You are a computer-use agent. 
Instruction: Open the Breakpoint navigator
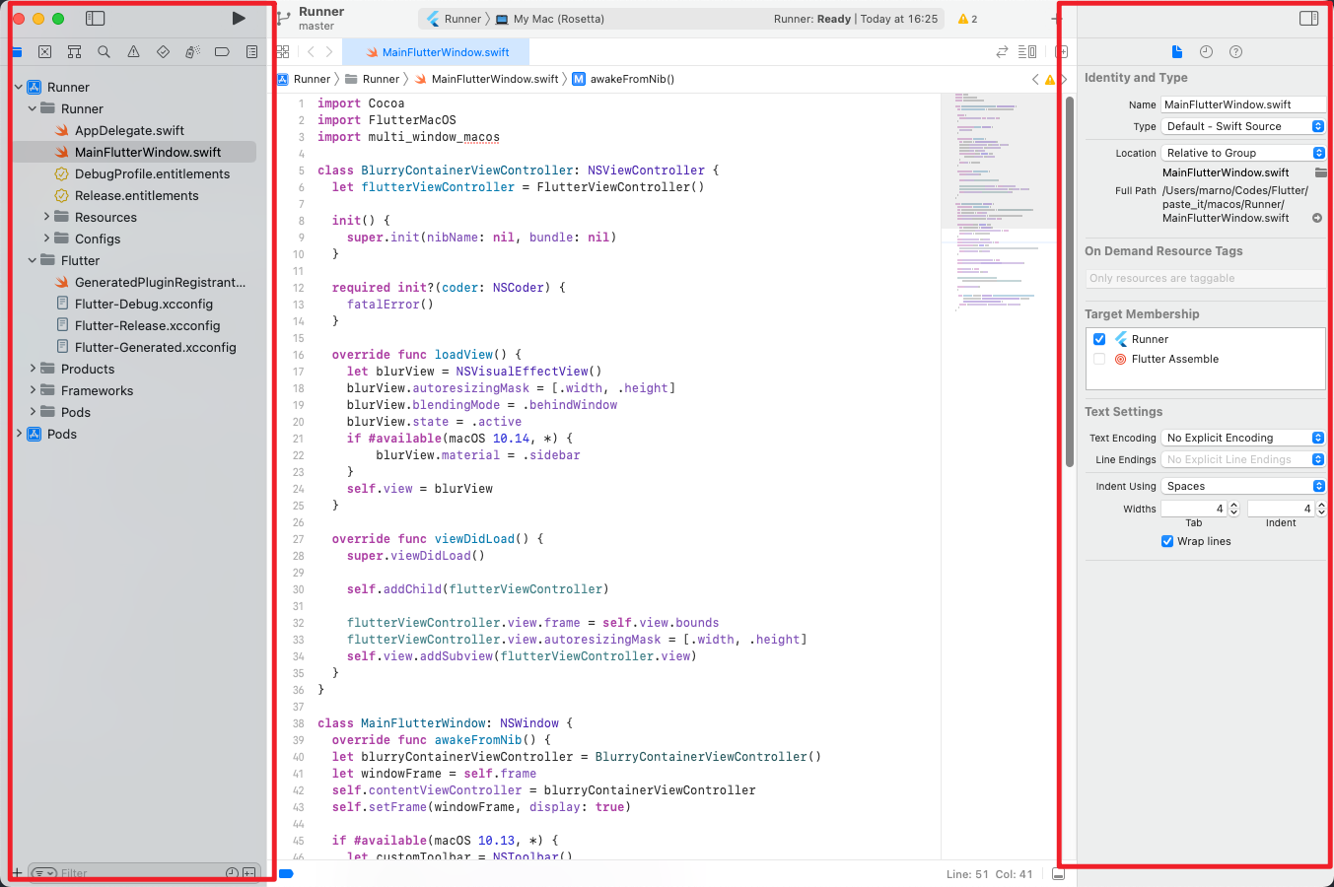click(x=222, y=51)
